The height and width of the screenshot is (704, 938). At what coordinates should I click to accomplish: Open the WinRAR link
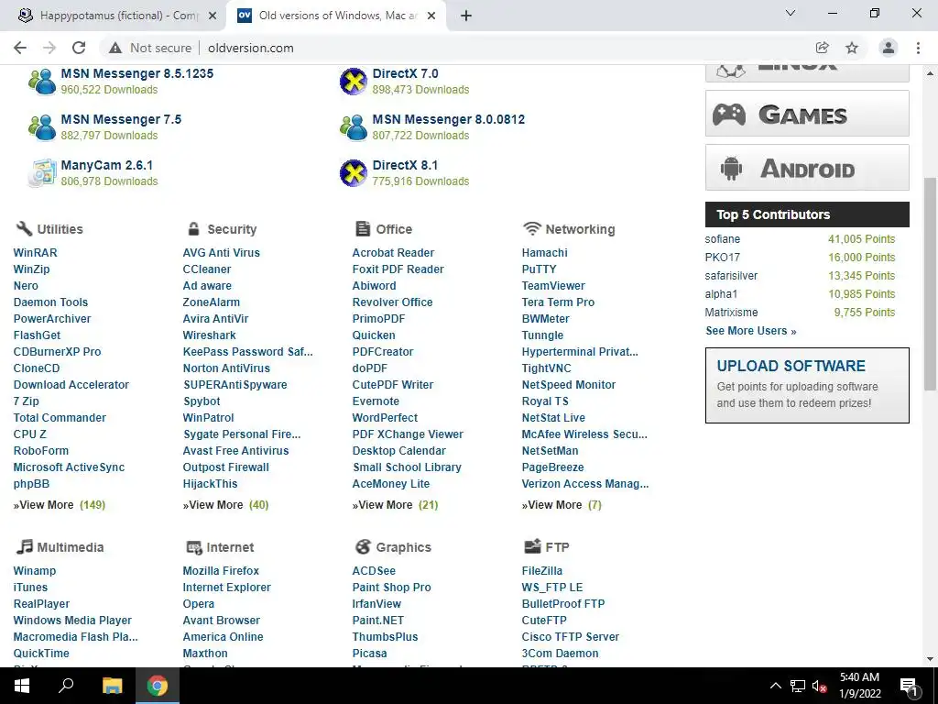pyautogui.click(x=36, y=253)
